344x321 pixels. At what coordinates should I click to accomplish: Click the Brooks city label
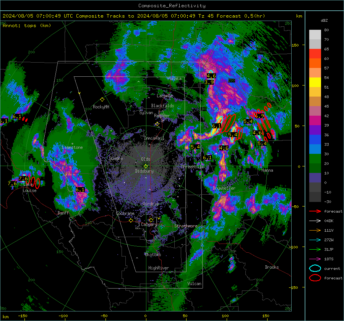272,267
